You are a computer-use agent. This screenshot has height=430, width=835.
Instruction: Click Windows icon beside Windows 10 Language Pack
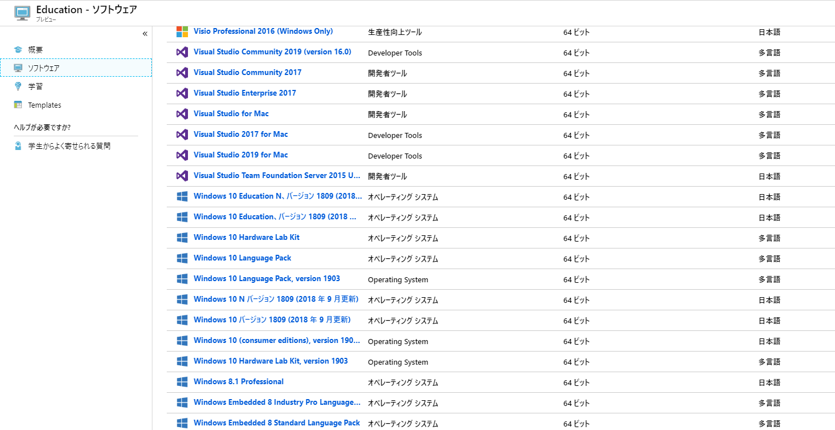pos(182,258)
